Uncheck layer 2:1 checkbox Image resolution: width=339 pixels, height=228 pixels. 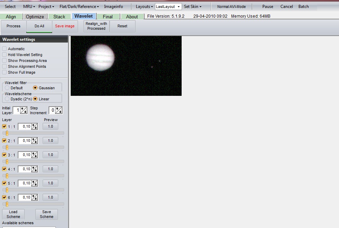4,140
